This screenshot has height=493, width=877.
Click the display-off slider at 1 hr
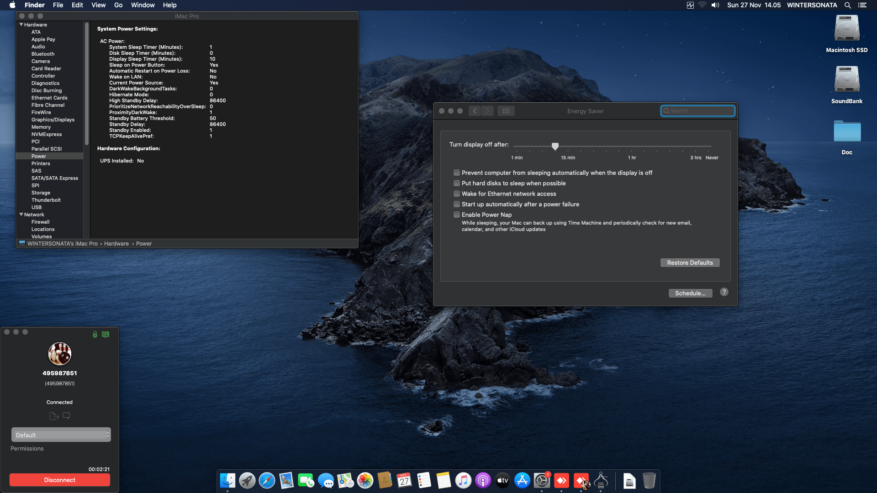pos(632,147)
